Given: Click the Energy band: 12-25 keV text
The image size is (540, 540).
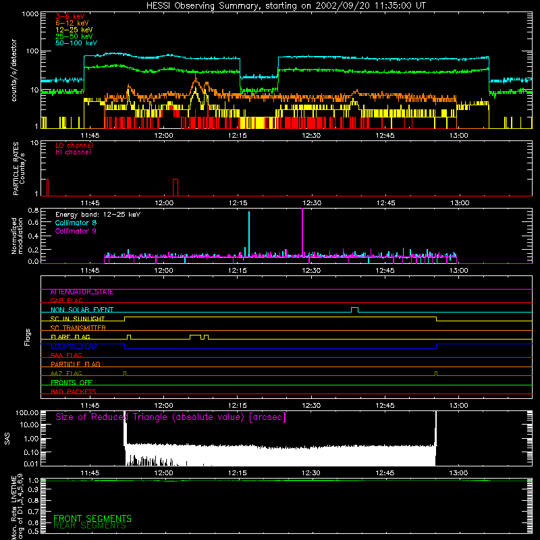Looking at the screenshot, I should (x=98, y=215).
